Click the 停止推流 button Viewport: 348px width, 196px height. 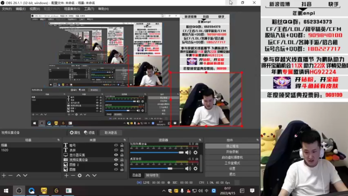point(232,146)
